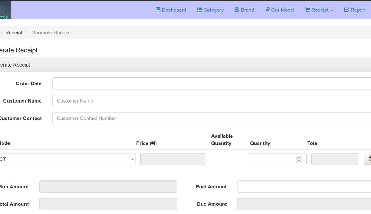Click the Receipt shopping cart icon
Screen dimensions: 371x214
point(307,10)
